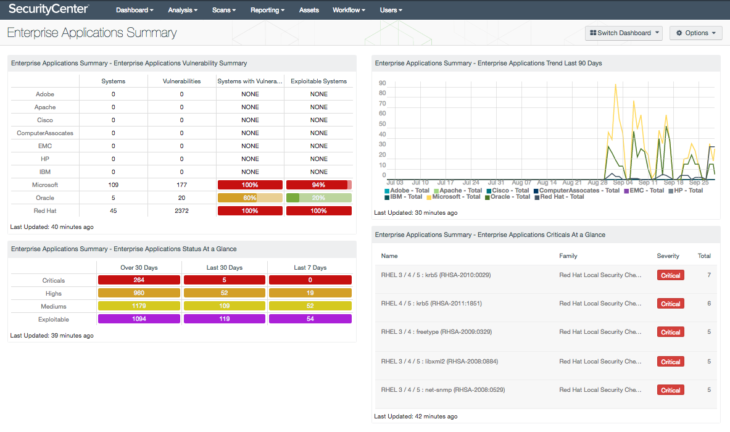Toggle IBM - Total legend entry
Image resolution: width=730 pixels, height=432 pixels.
[x=403, y=197]
